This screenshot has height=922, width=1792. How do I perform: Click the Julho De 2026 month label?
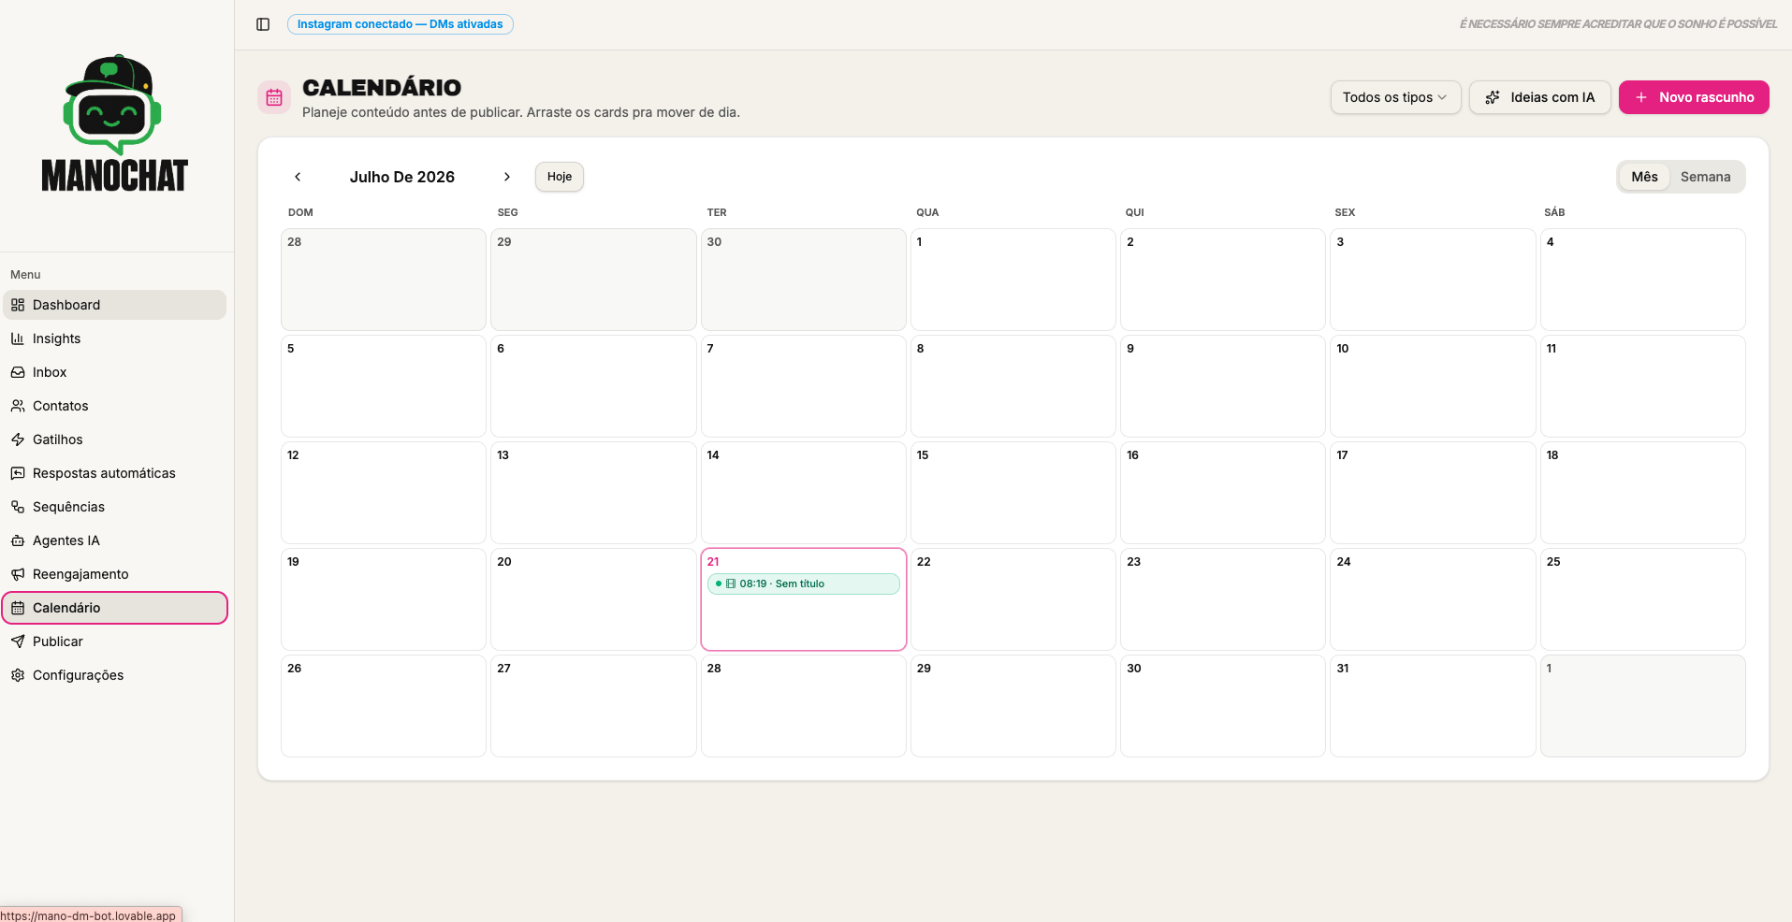[x=402, y=177]
